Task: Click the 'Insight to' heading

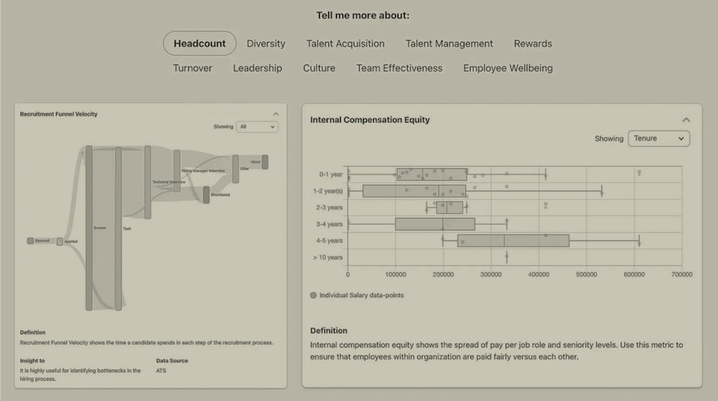Action: [x=32, y=361]
